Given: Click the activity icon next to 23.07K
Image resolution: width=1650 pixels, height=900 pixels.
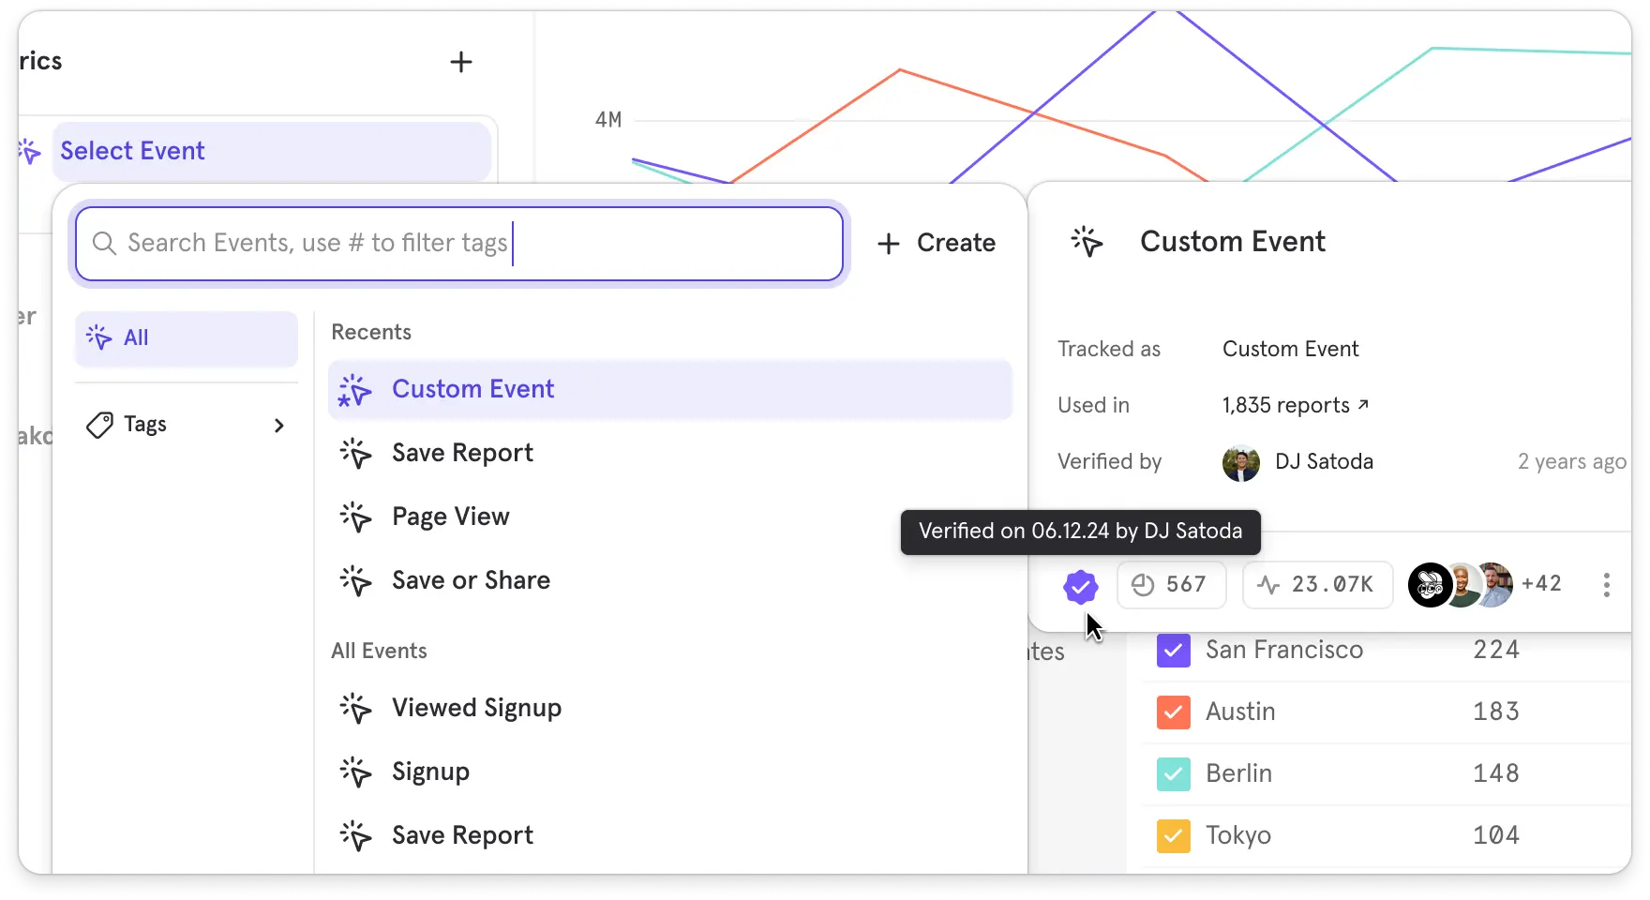Looking at the screenshot, I should coord(1269,584).
